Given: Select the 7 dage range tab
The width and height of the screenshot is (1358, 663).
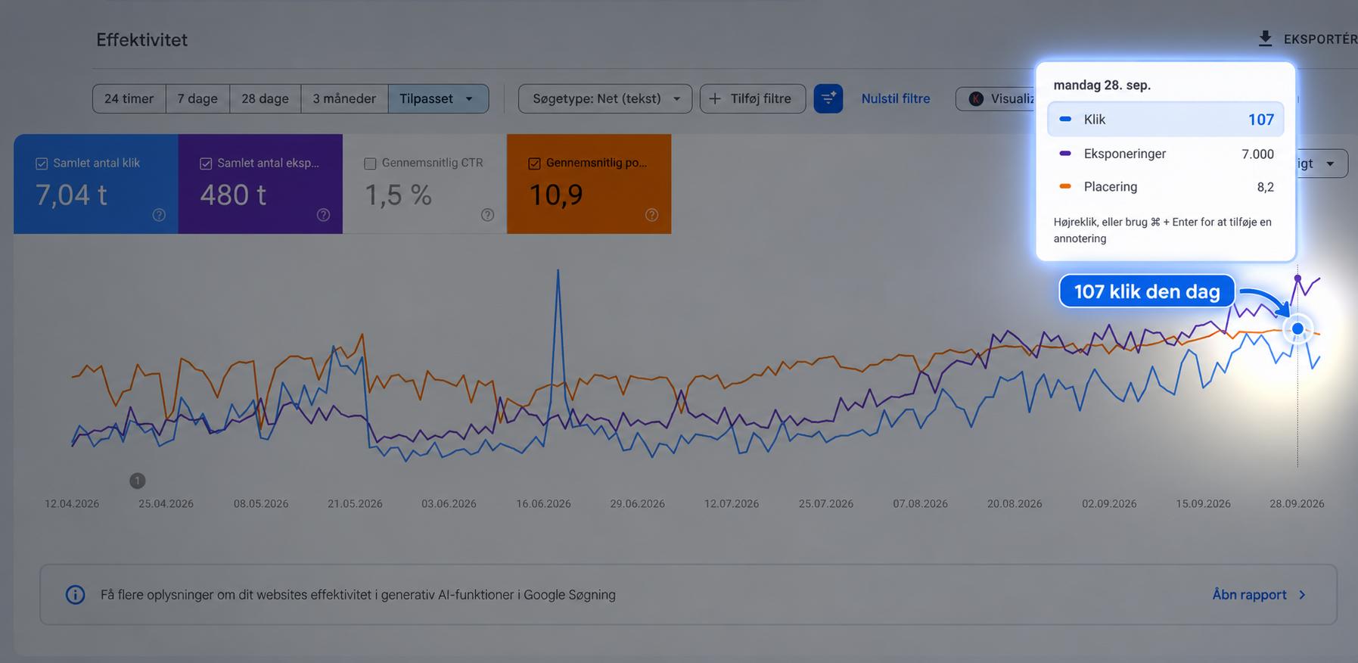Looking at the screenshot, I should 197,98.
